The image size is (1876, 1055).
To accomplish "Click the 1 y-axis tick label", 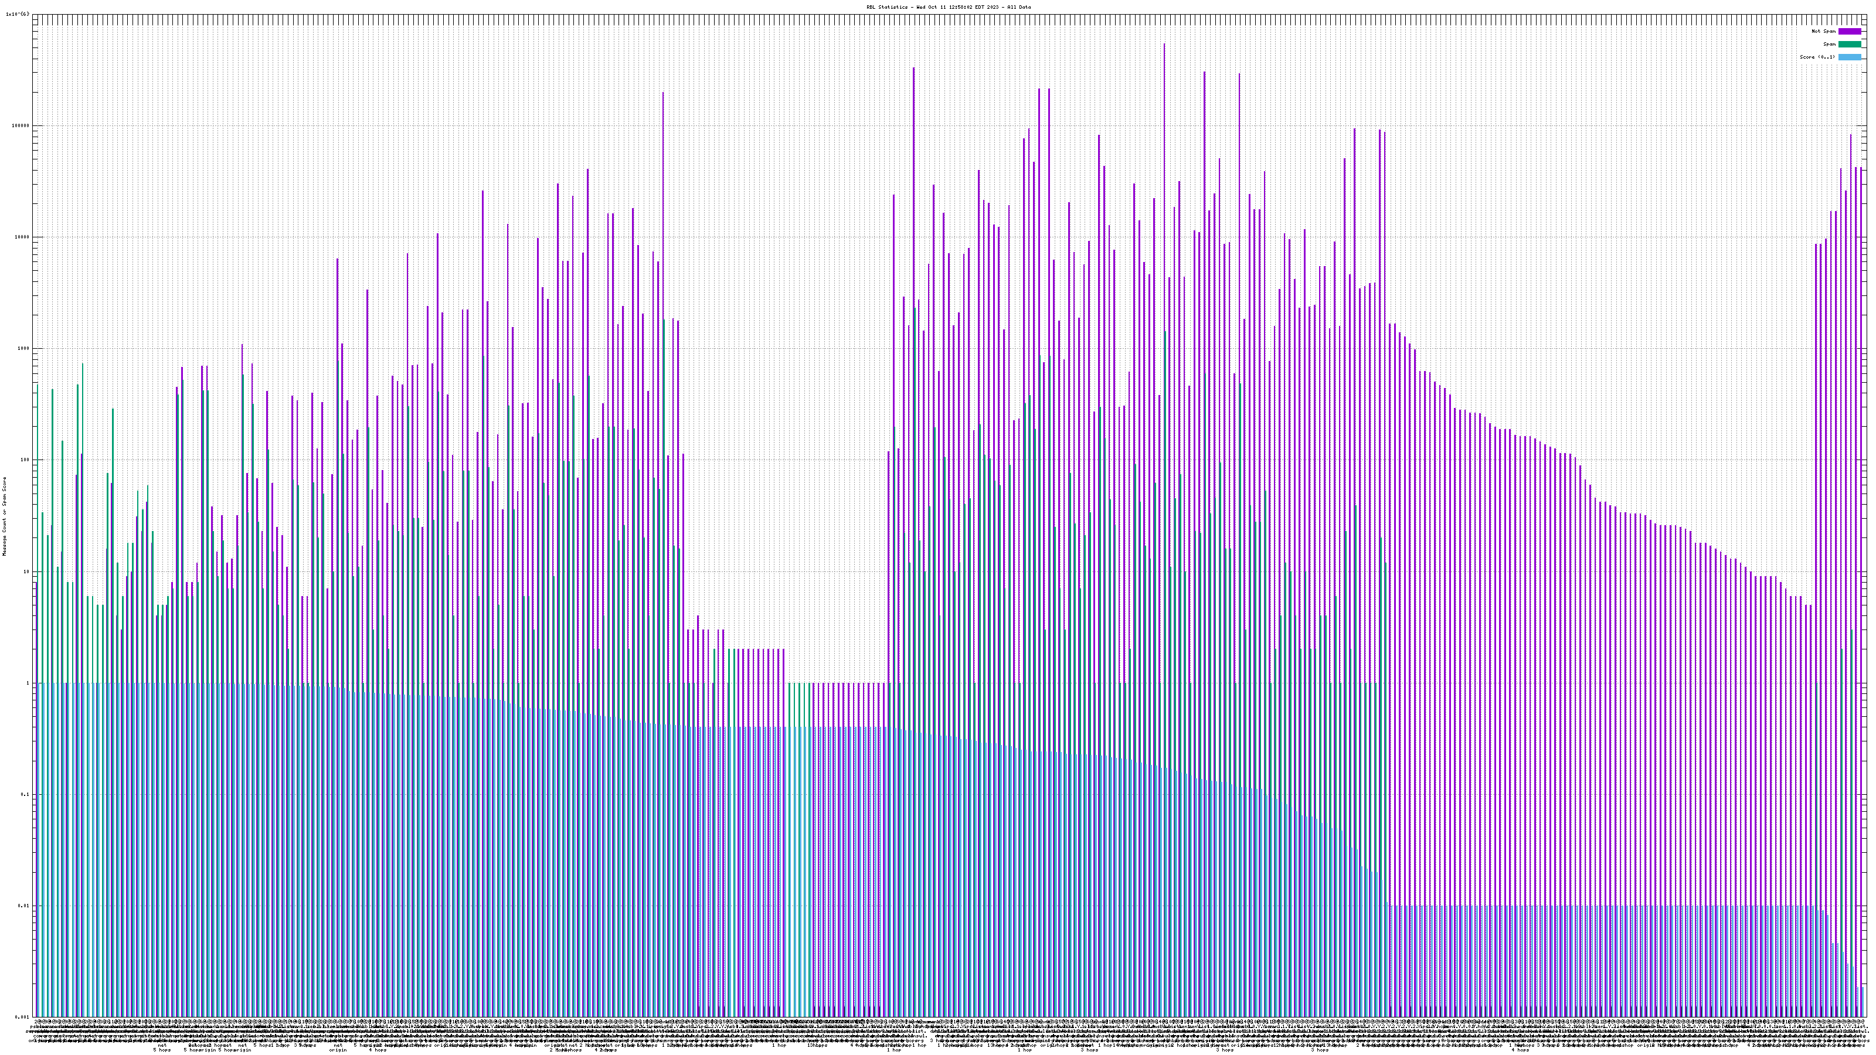I will 28,683.
